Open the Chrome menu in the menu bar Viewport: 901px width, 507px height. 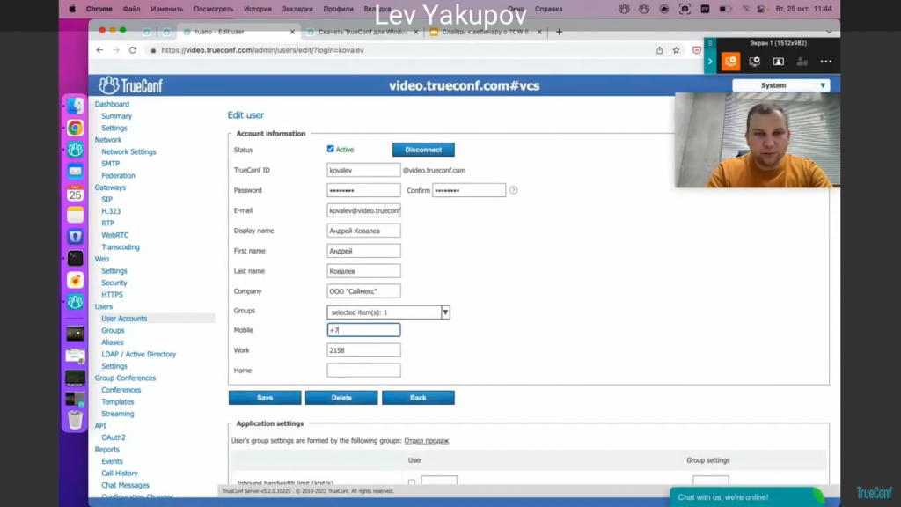point(99,9)
